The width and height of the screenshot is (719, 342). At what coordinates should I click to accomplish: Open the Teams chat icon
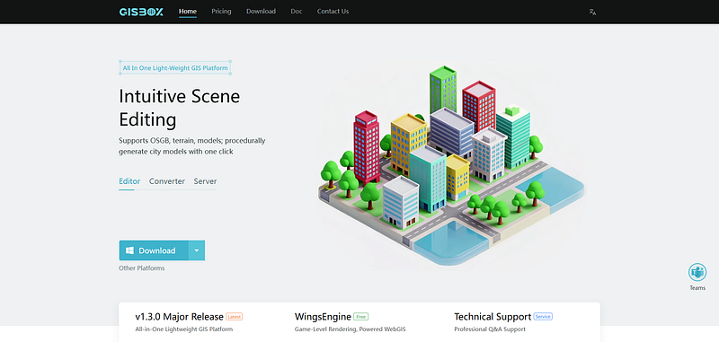point(697,272)
